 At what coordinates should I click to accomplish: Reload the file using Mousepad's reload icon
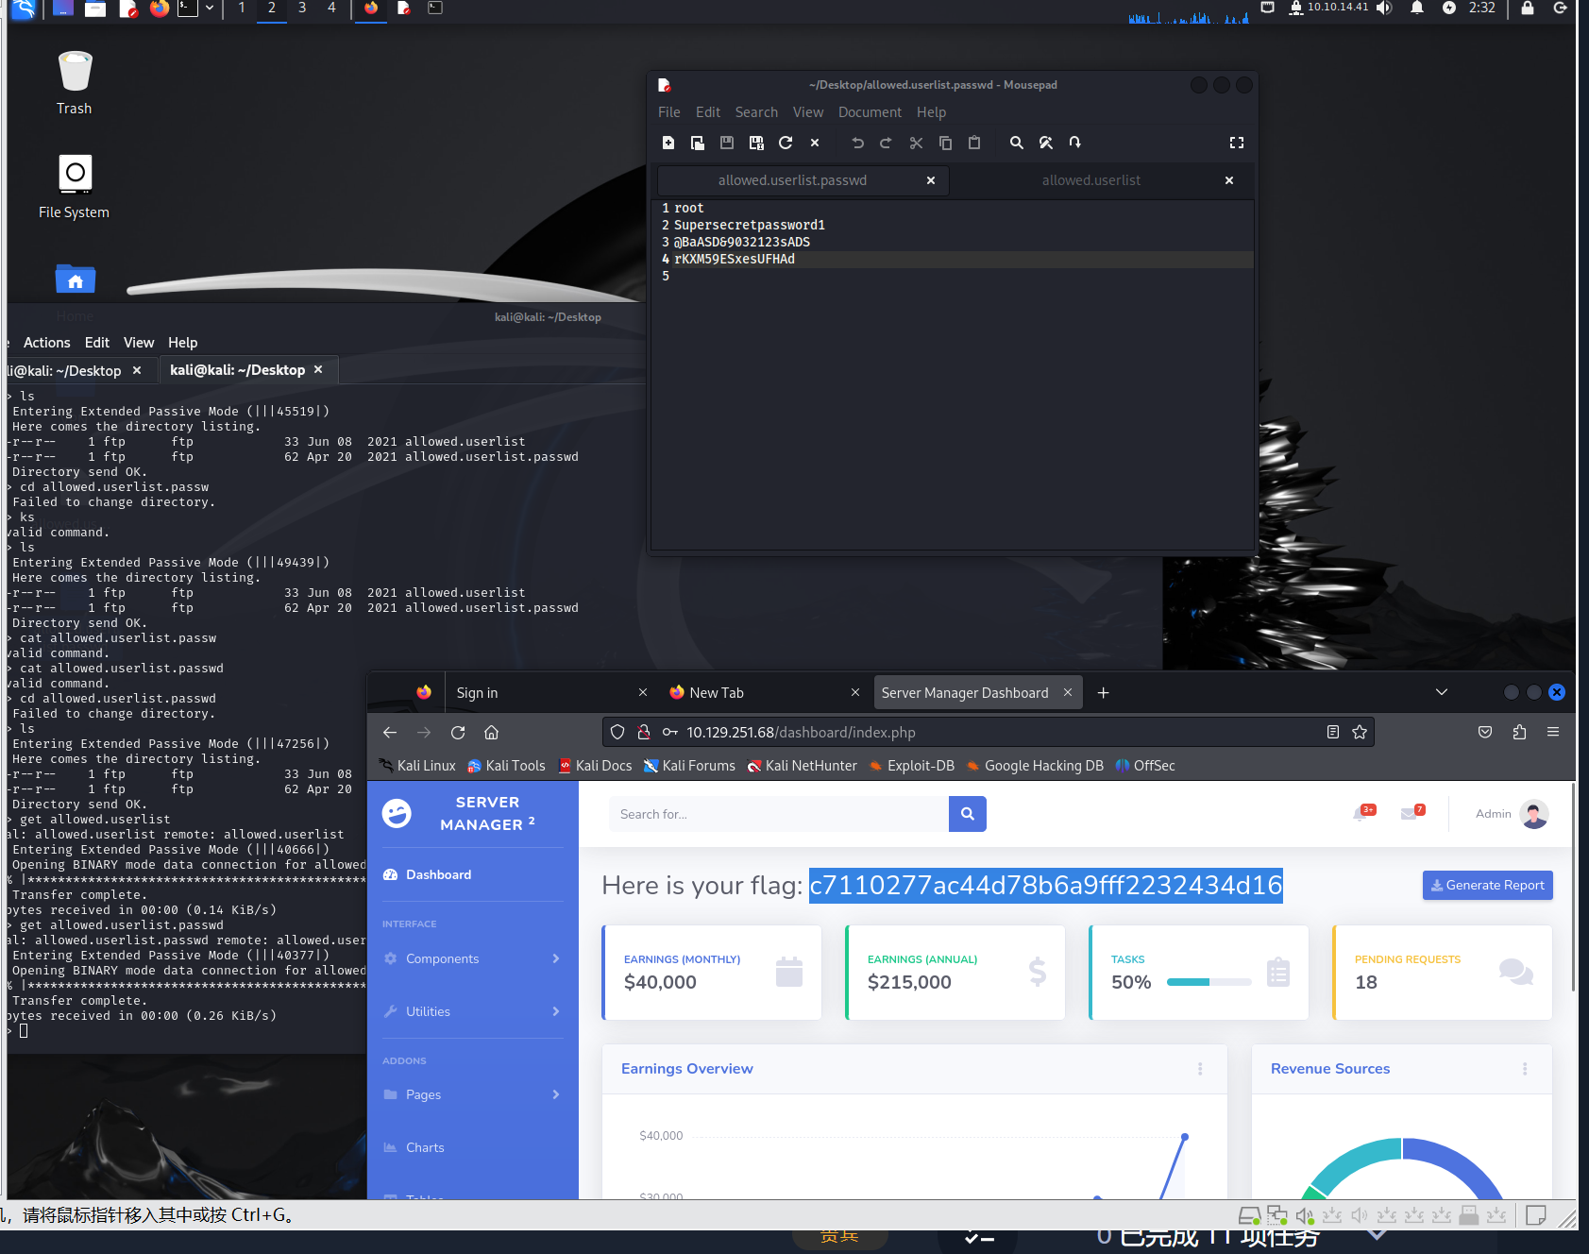coord(786,143)
